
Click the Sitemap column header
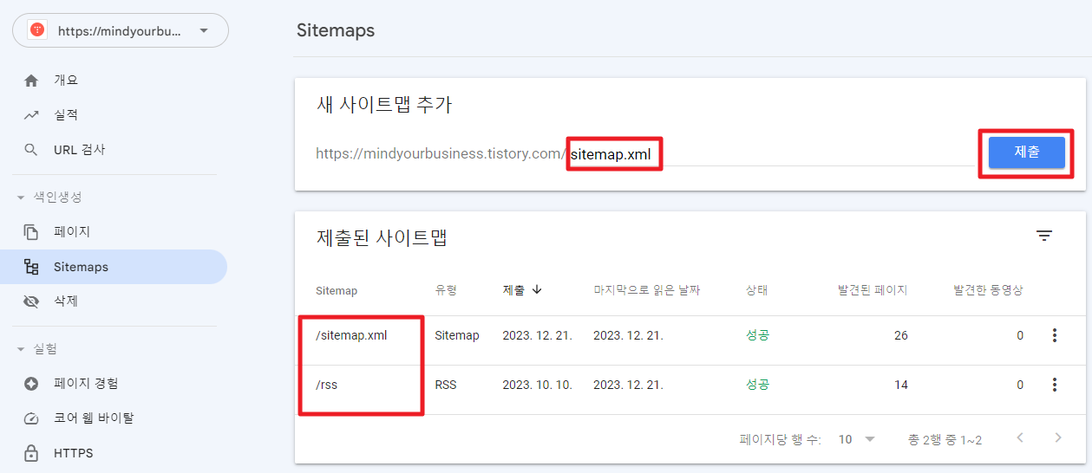(337, 291)
